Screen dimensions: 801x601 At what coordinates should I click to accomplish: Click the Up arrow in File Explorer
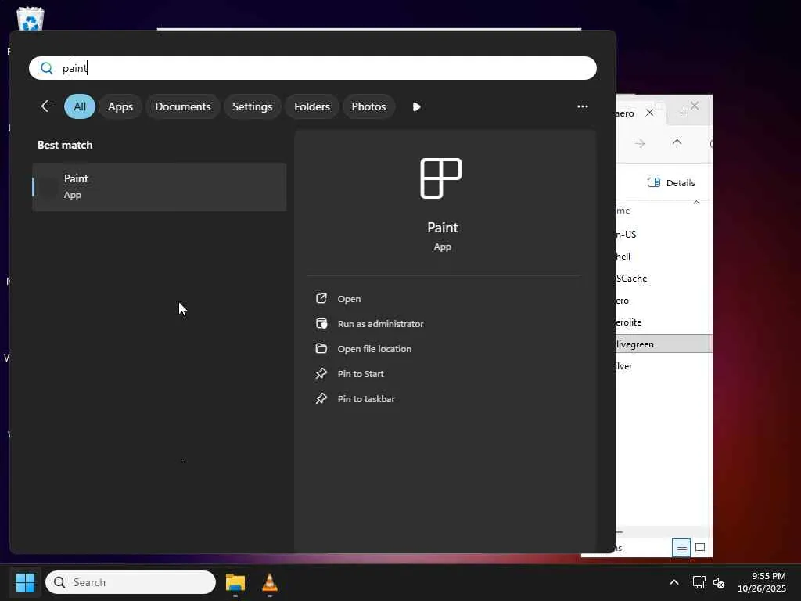click(x=677, y=144)
